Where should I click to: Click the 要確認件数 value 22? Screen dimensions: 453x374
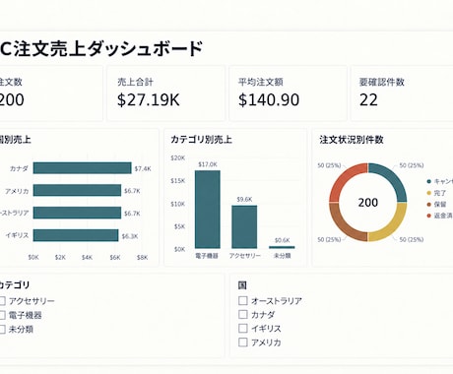tap(368, 99)
